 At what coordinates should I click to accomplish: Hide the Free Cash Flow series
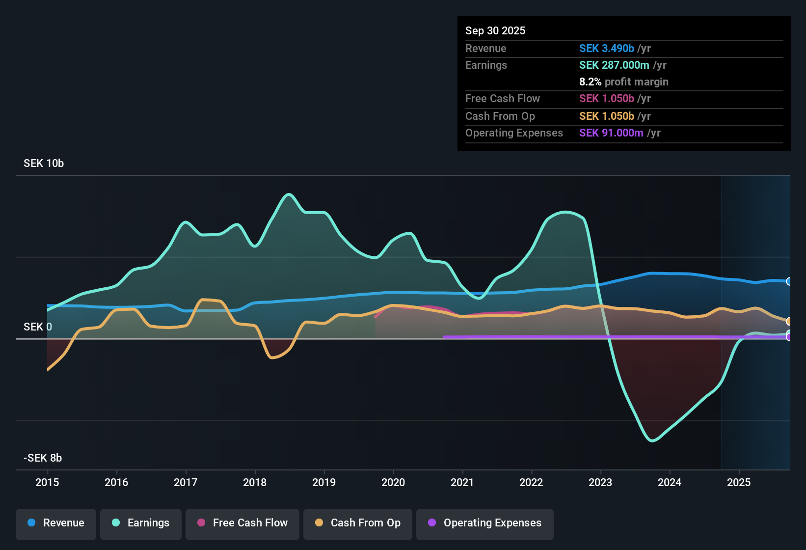pyautogui.click(x=242, y=523)
